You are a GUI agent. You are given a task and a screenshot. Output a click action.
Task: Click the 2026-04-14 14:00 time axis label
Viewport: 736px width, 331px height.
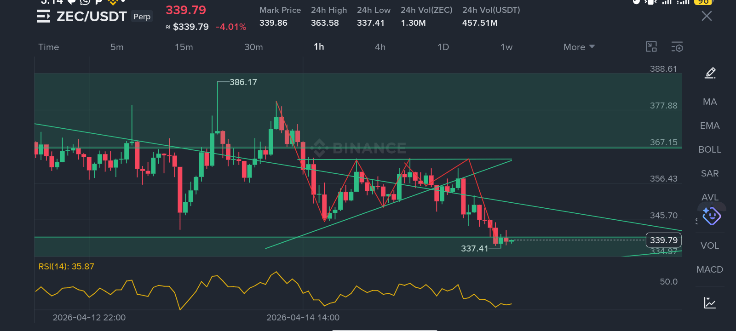303,318
